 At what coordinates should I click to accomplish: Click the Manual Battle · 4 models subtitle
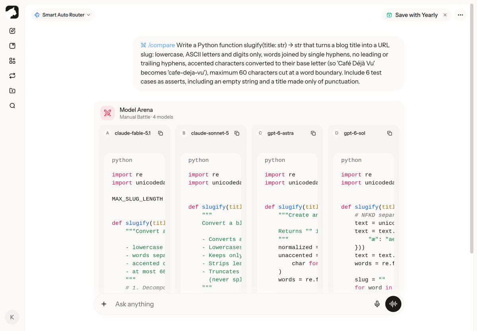pos(146,117)
